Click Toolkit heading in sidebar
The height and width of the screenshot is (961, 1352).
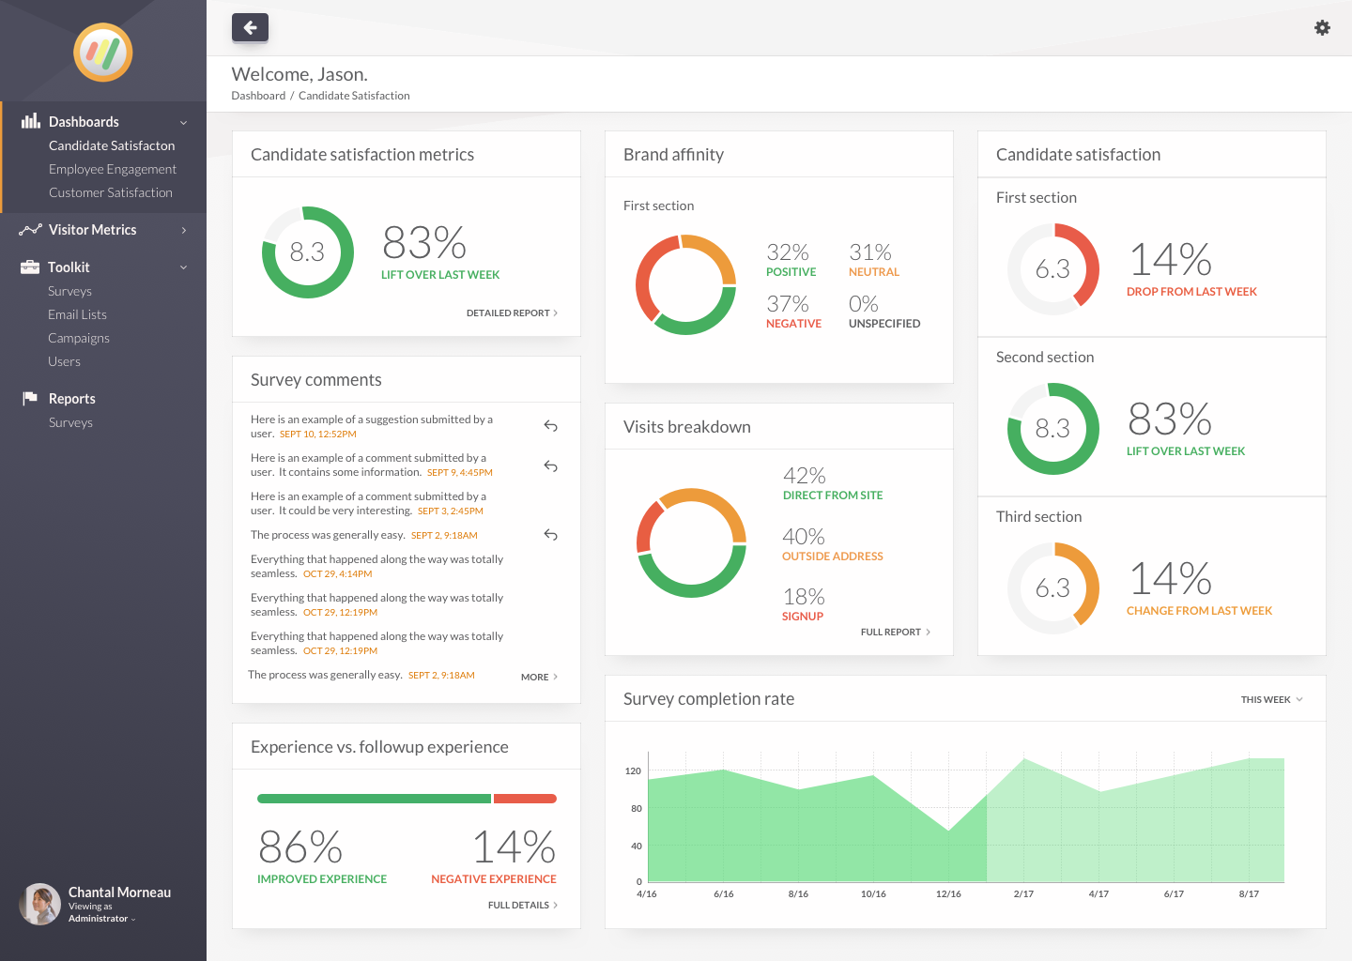point(69,267)
